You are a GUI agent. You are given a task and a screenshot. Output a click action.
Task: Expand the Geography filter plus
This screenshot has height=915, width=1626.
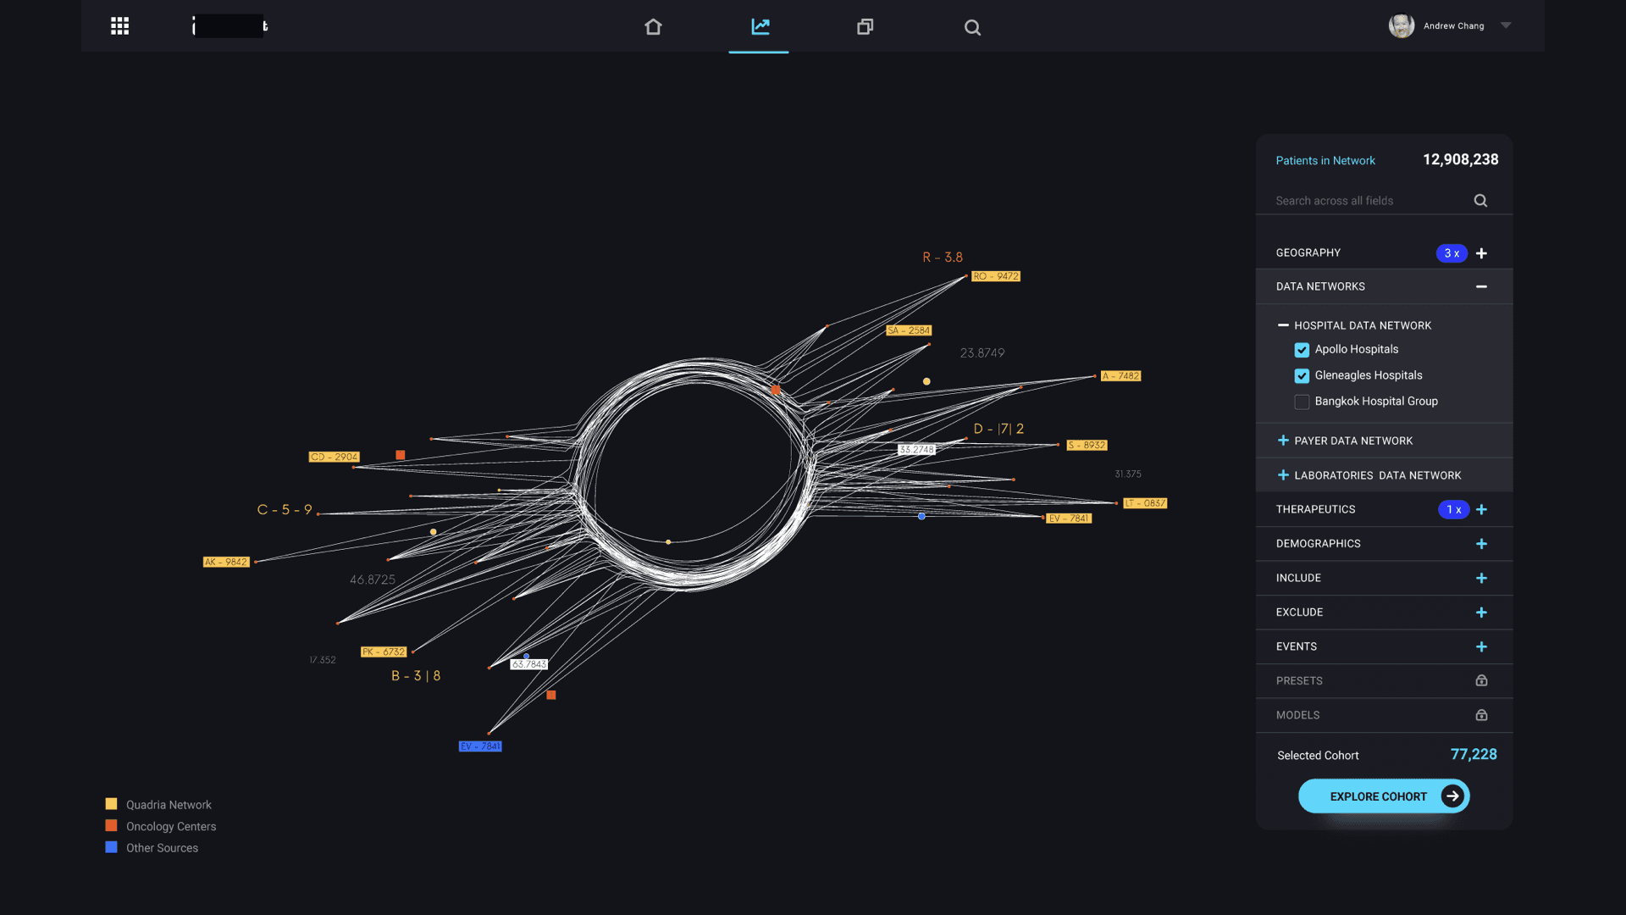click(1481, 253)
